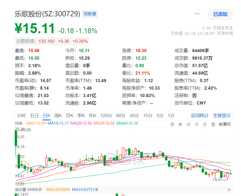Click the 涨停 value 18.35
Image resolution: width=241 pixels, height=196 pixels.
click(x=141, y=51)
